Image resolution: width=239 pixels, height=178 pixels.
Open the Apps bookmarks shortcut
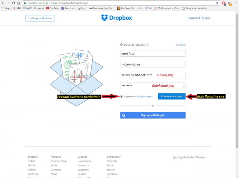click(x=6, y=8)
